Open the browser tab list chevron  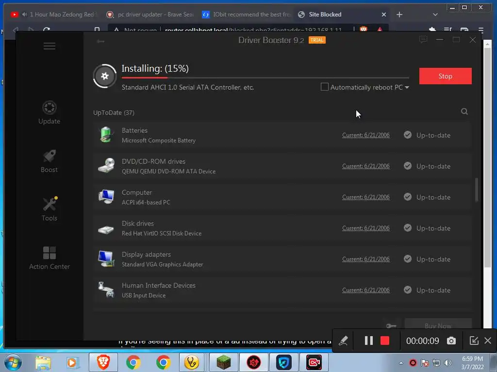(435, 15)
